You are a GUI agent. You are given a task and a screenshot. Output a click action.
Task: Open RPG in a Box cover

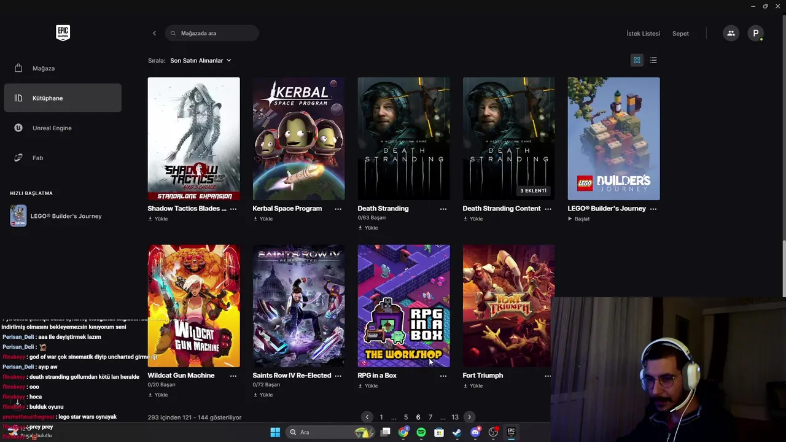click(403, 306)
